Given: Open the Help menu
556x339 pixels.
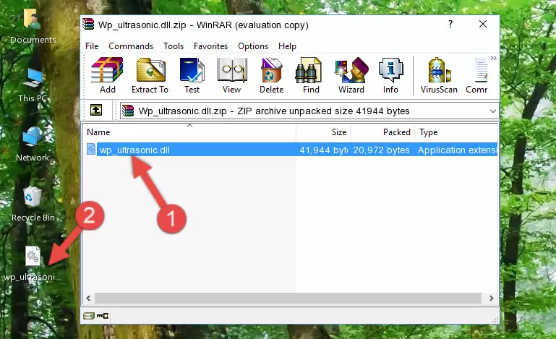Looking at the screenshot, I should [x=287, y=46].
